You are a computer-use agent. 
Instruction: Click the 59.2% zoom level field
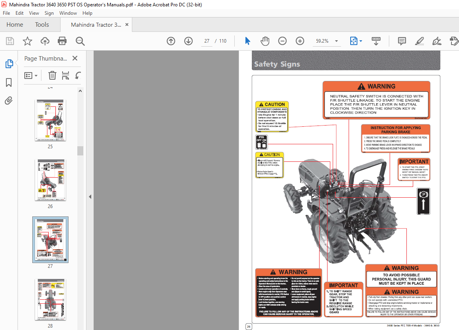click(x=322, y=41)
